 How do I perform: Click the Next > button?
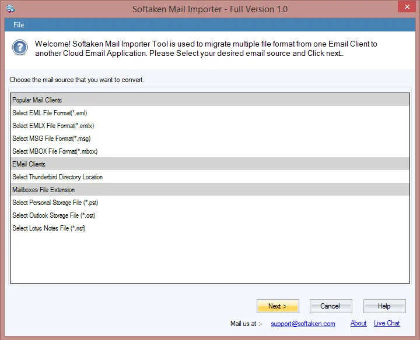tap(278, 306)
